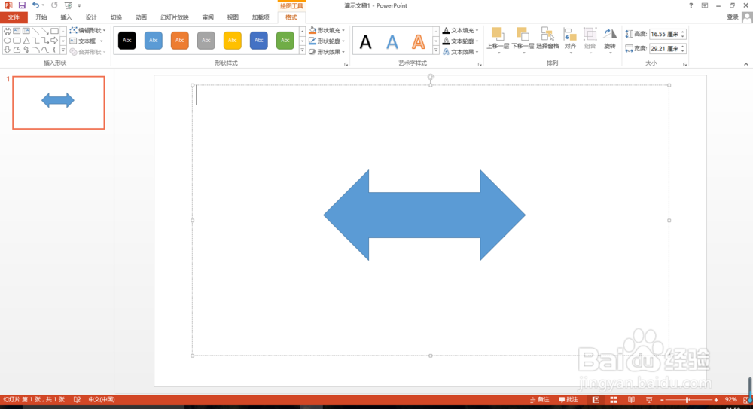Pick the right arrow shape in gallery
Screen dimensions: 753x409
(x=54, y=41)
